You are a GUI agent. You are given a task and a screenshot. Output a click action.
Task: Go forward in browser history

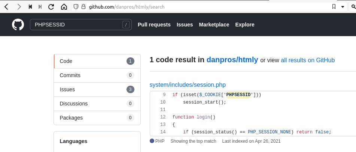[x=19, y=7]
